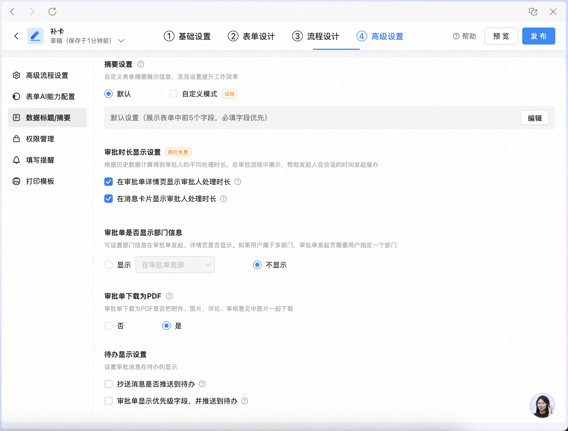Viewport: 568px width, 431px height.
Task: Reload the page with the refresh icon
Action: tap(52, 12)
